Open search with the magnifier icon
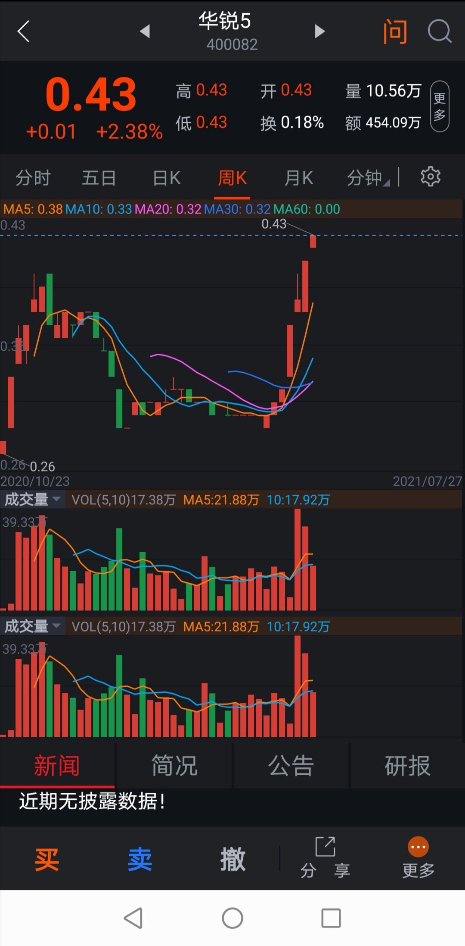Screen dimensions: 465x946 coord(439,31)
